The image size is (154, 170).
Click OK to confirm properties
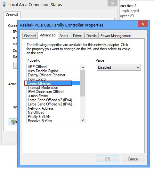[107, 159]
